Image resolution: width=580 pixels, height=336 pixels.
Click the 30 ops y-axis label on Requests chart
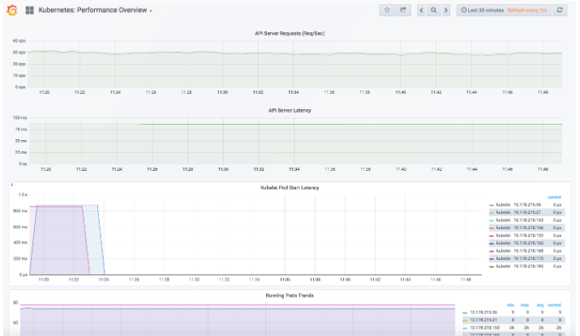[19, 53]
